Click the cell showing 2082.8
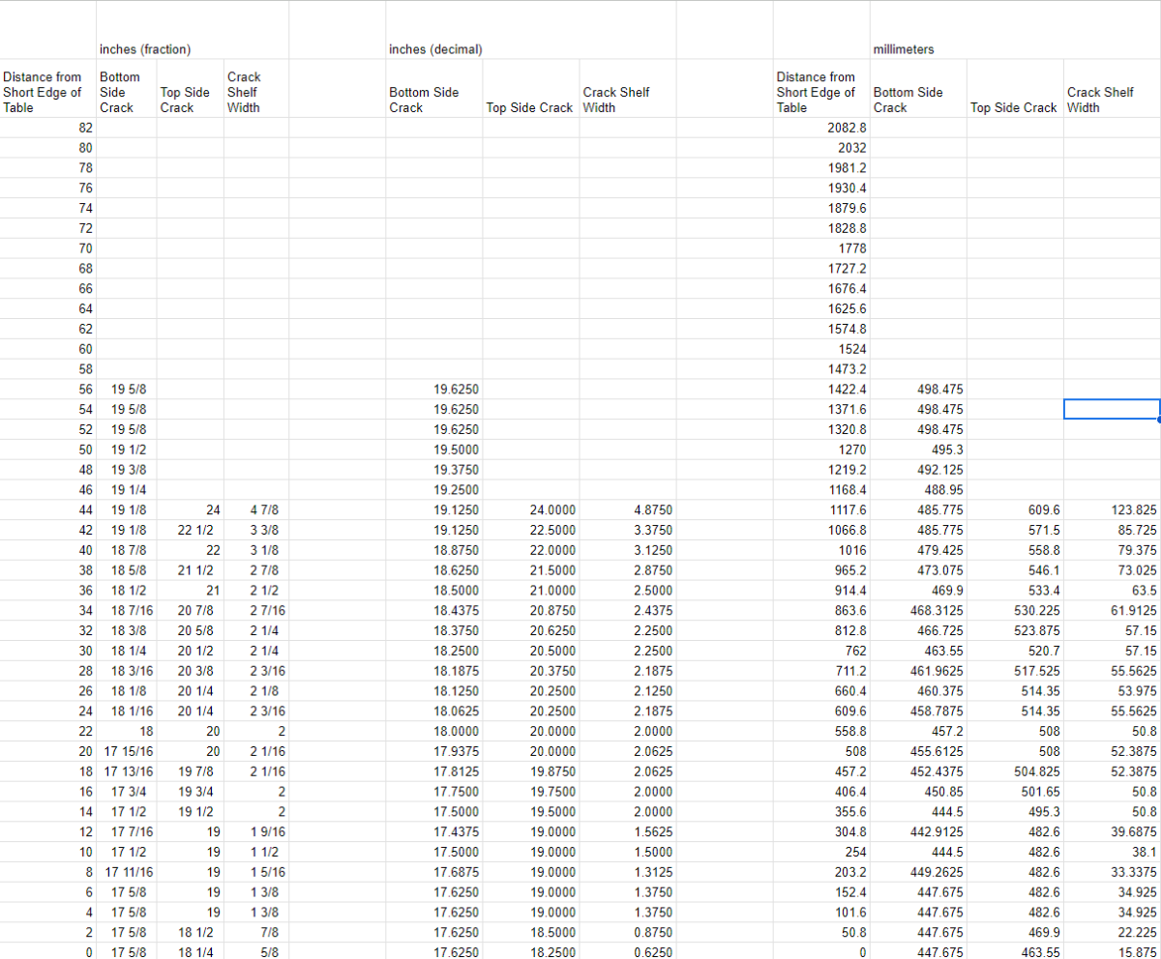Image resolution: width=1161 pixels, height=959 pixels. [x=821, y=128]
